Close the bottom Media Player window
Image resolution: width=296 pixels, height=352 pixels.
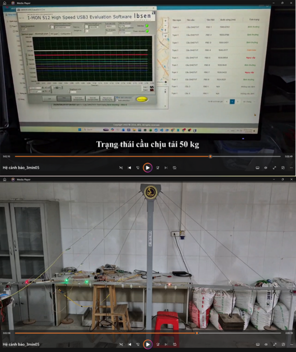click(x=292, y=179)
